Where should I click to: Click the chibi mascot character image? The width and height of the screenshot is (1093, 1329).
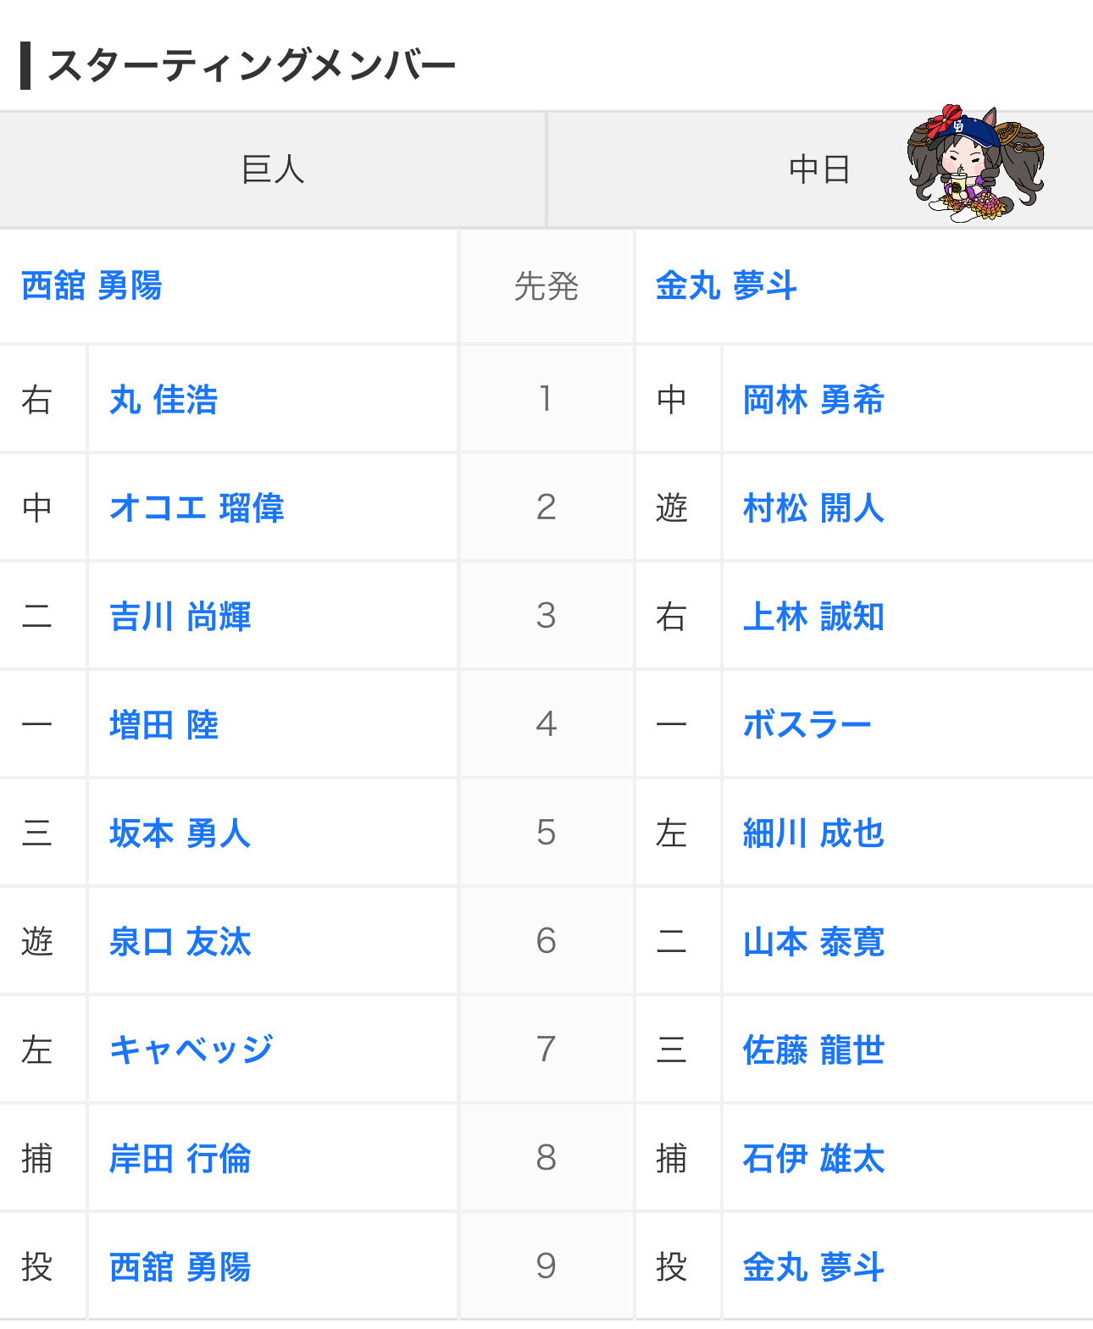pyautogui.click(x=975, y=163)
